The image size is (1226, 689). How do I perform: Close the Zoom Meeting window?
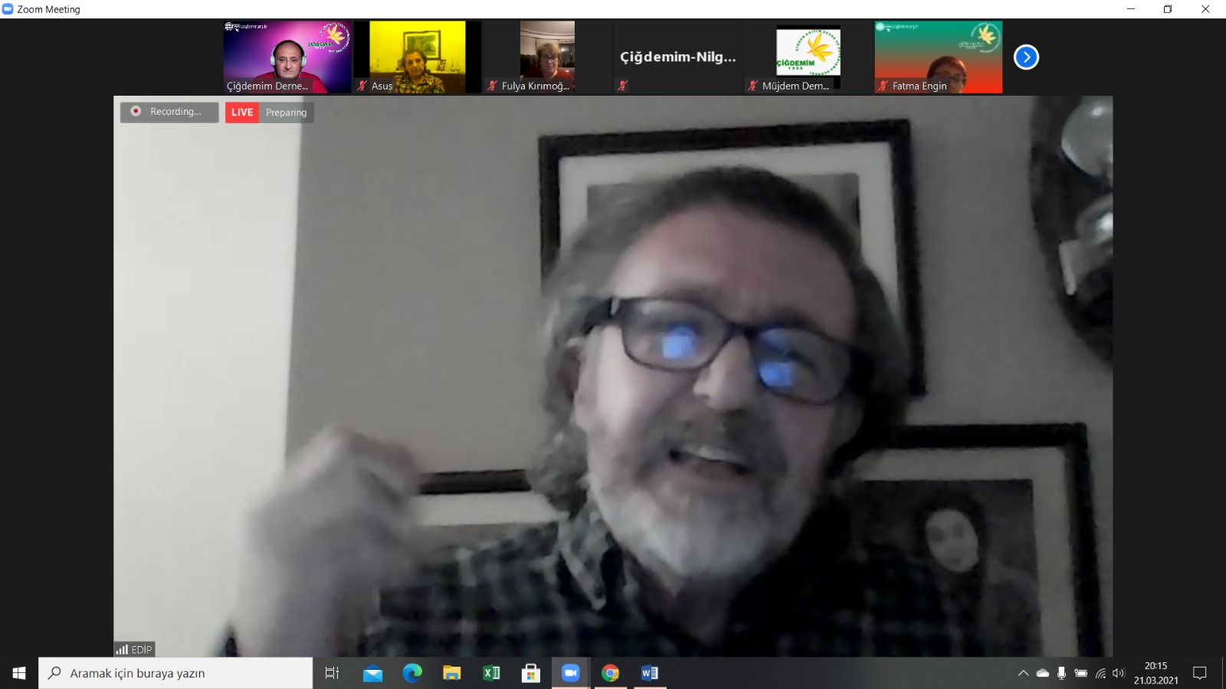tap(1205, 9)
